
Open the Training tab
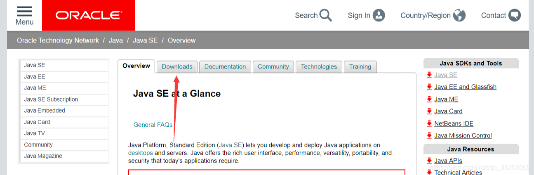[360, 66]
